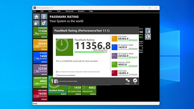
Task: Click the 11356.8 PassMark Rating score
Action: [x=93, y=46]
